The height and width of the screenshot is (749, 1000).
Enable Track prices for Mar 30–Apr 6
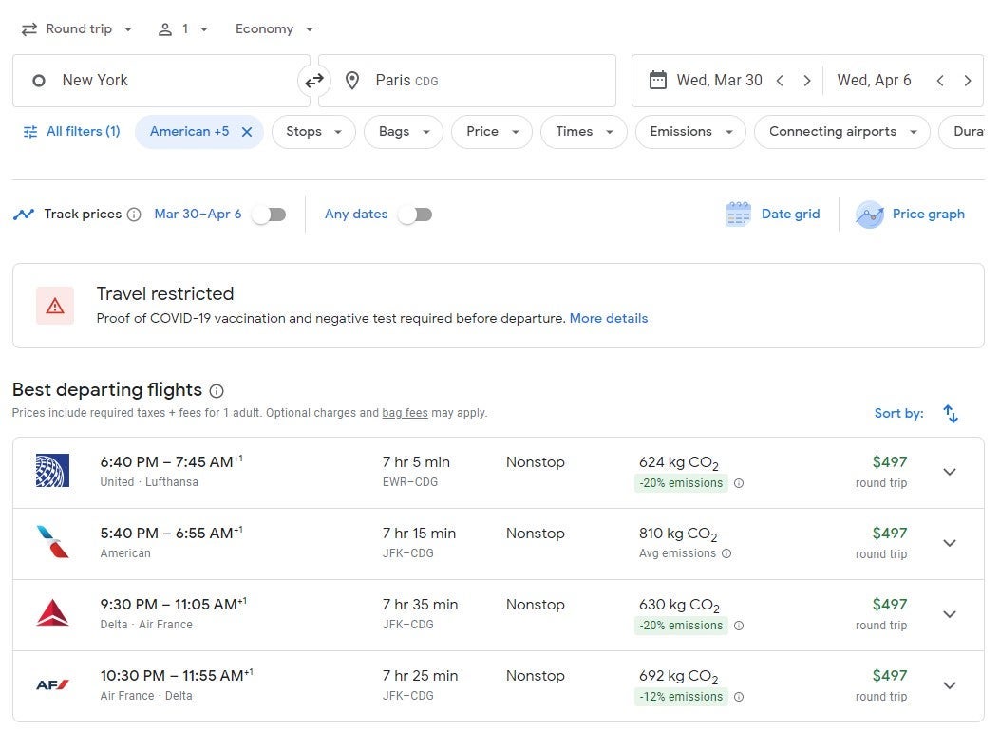click(x=269, y=215)
